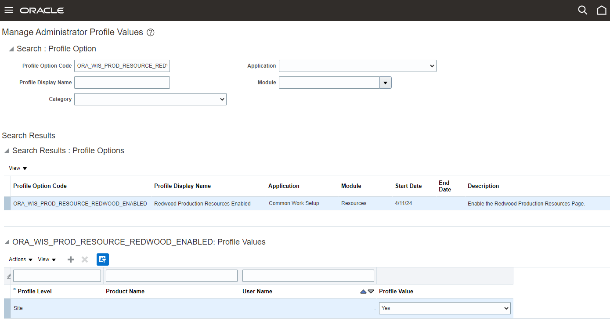Click the 4/11/24 start date cell
This screenshot has height=328, width=610.
pyautogui.click(x=404, y=204)
